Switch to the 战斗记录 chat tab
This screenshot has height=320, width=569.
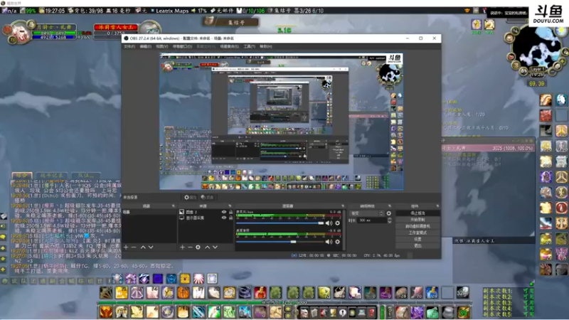[x=51, y=175]
